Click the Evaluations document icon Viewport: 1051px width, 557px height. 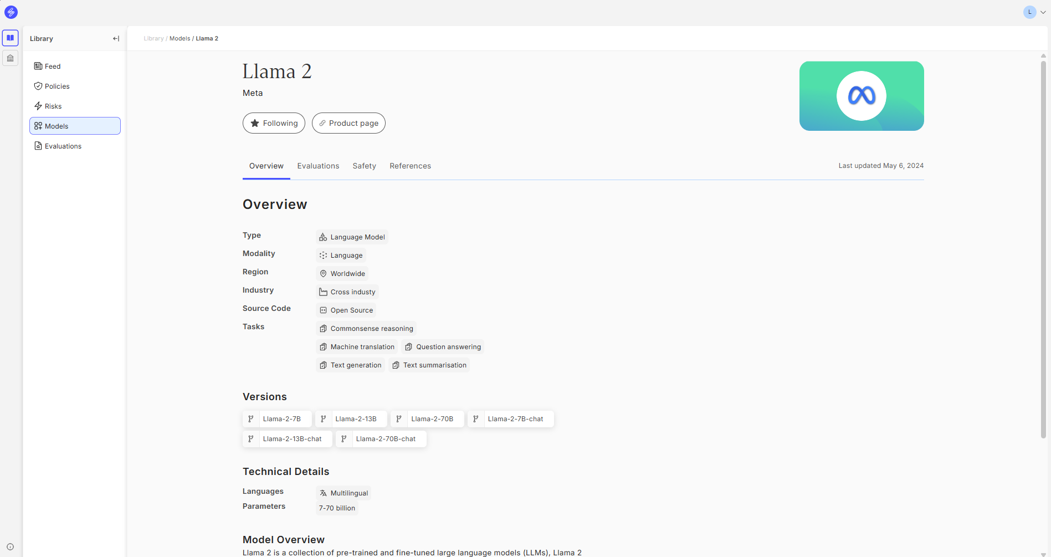[38, 146]
